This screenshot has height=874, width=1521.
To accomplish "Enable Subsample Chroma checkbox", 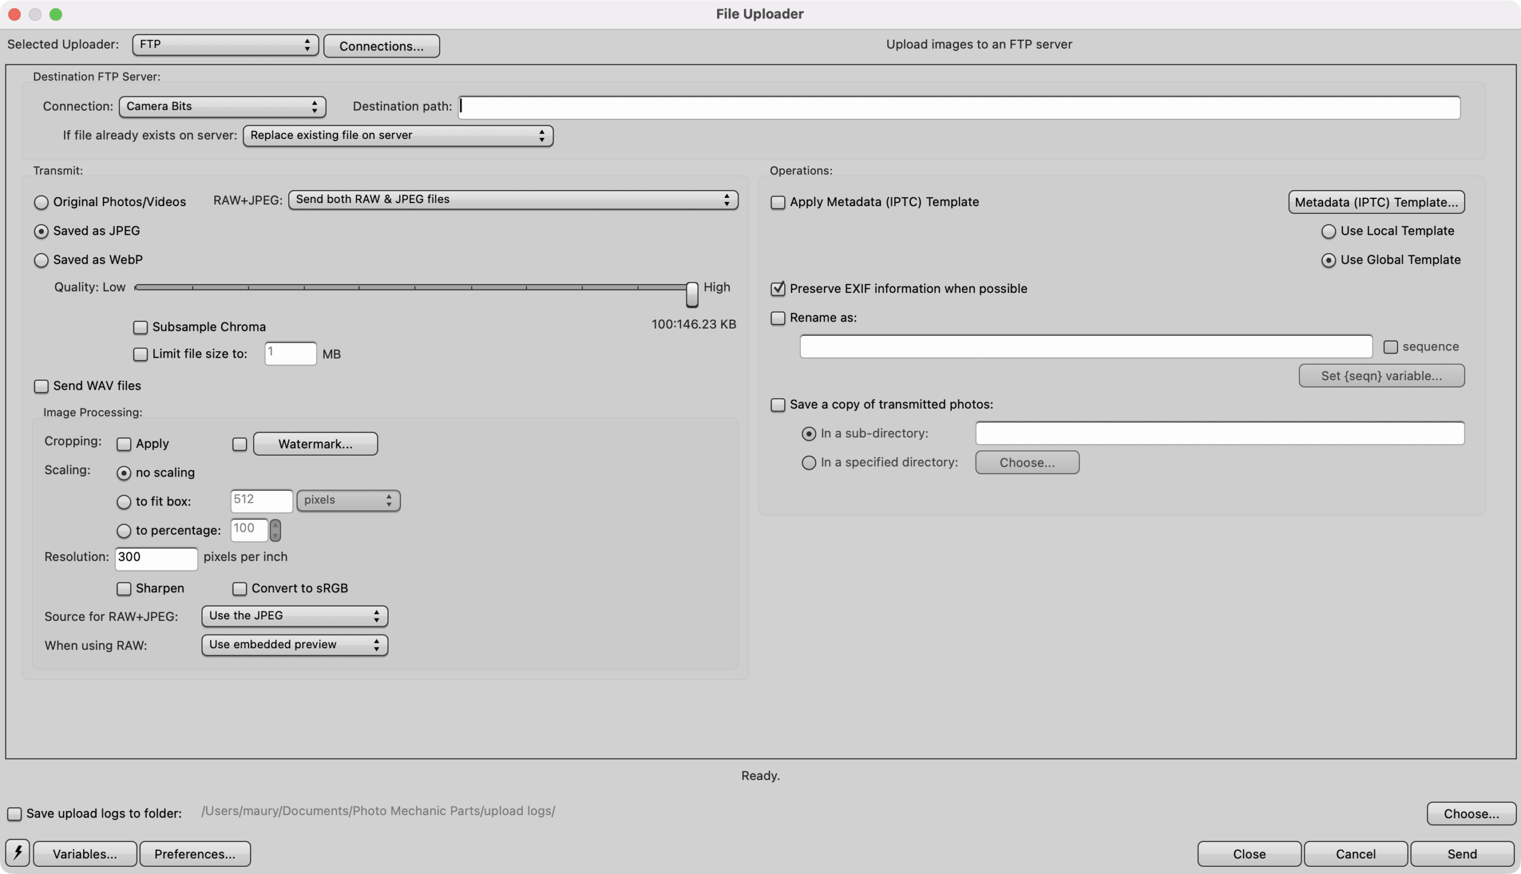I will tap(140, 327).
